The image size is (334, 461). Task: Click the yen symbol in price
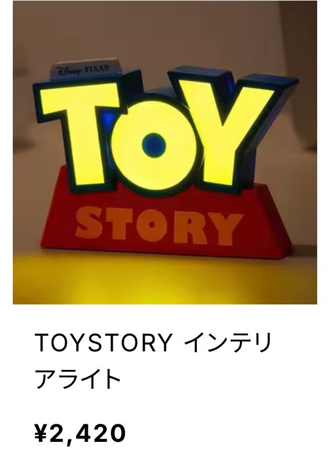[x=41, y=433]
